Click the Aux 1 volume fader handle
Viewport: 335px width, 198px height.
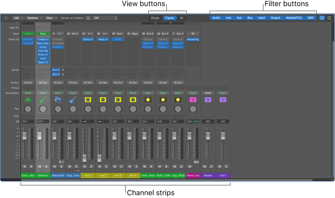click(84, 158)
